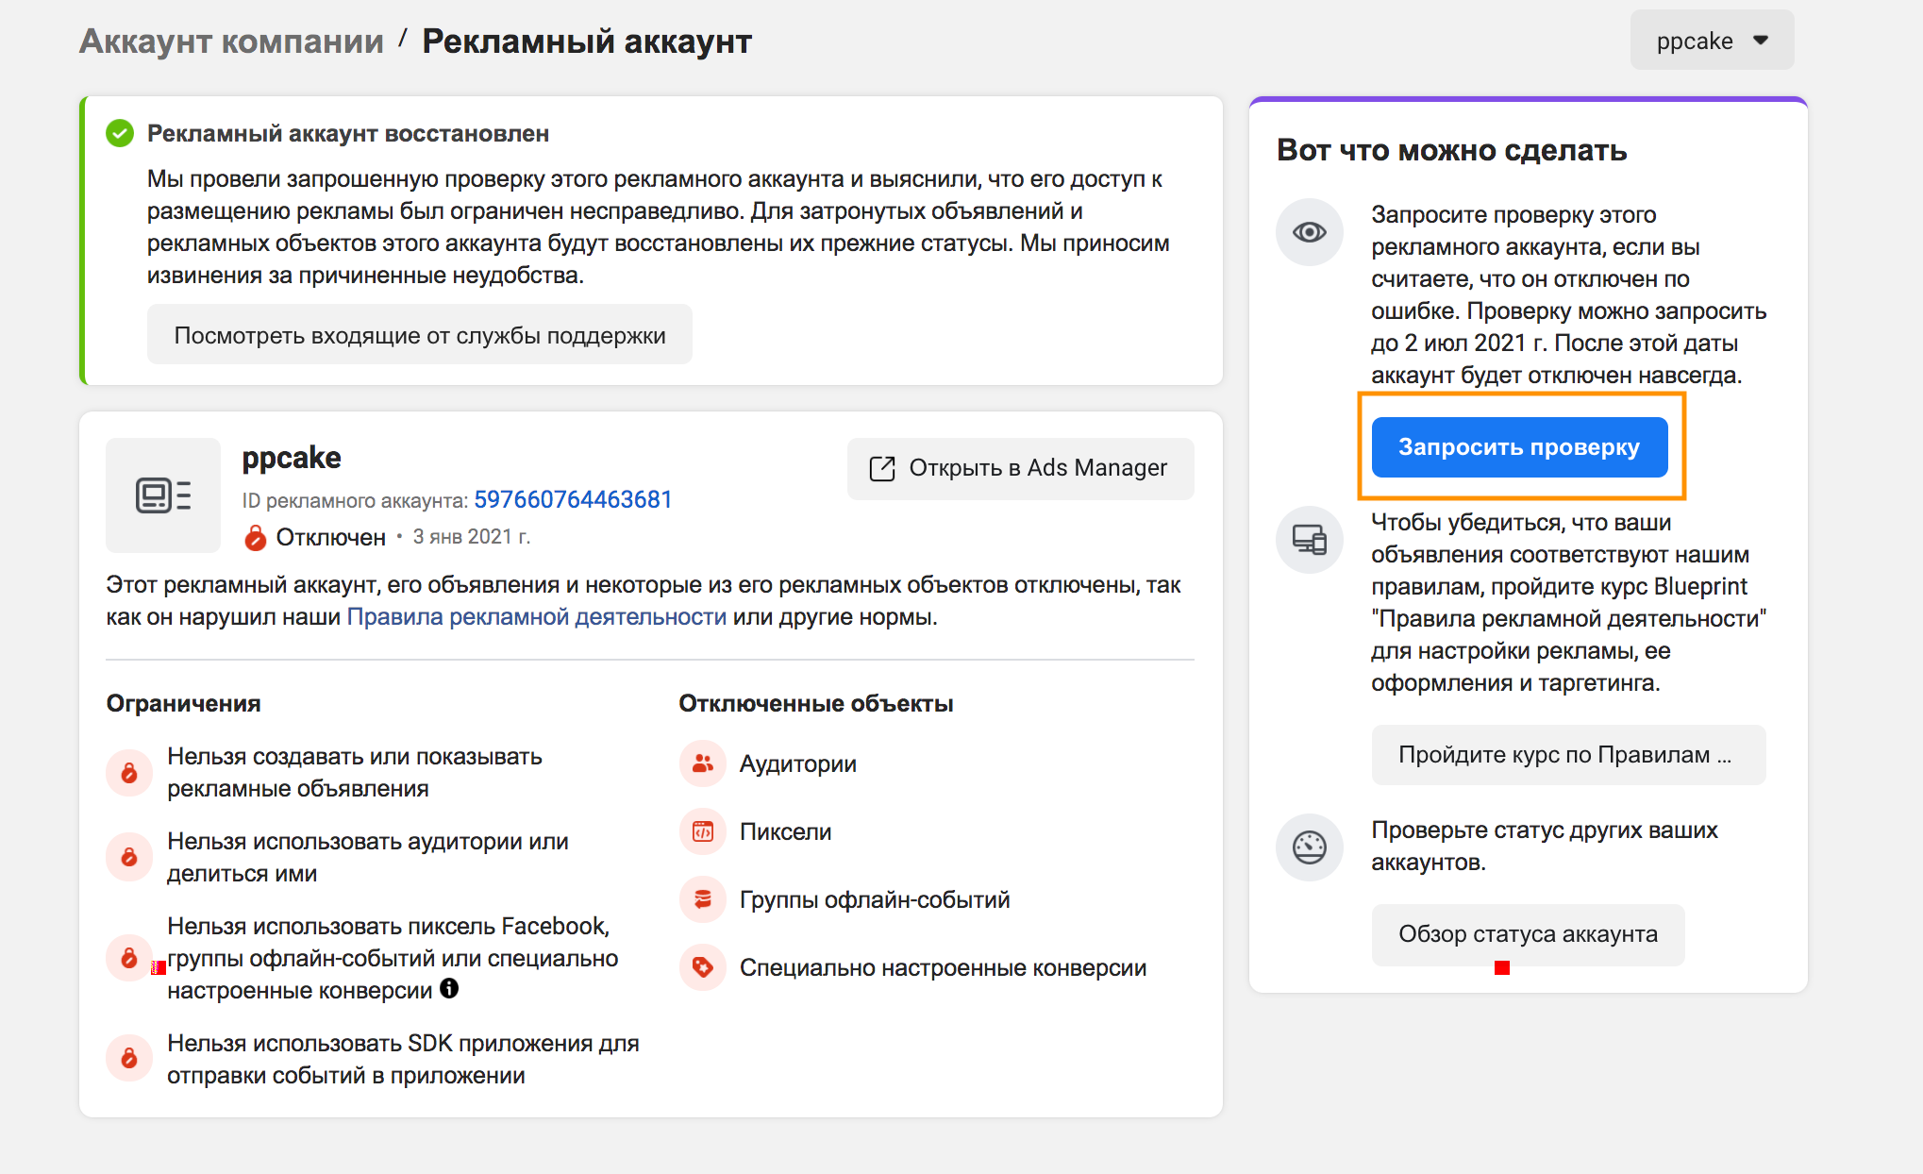
Task: Open Правила рекламной деятельности link
Action: click(537, 617)
